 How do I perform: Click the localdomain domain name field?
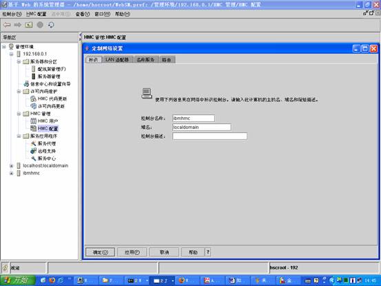coord(202,127)
